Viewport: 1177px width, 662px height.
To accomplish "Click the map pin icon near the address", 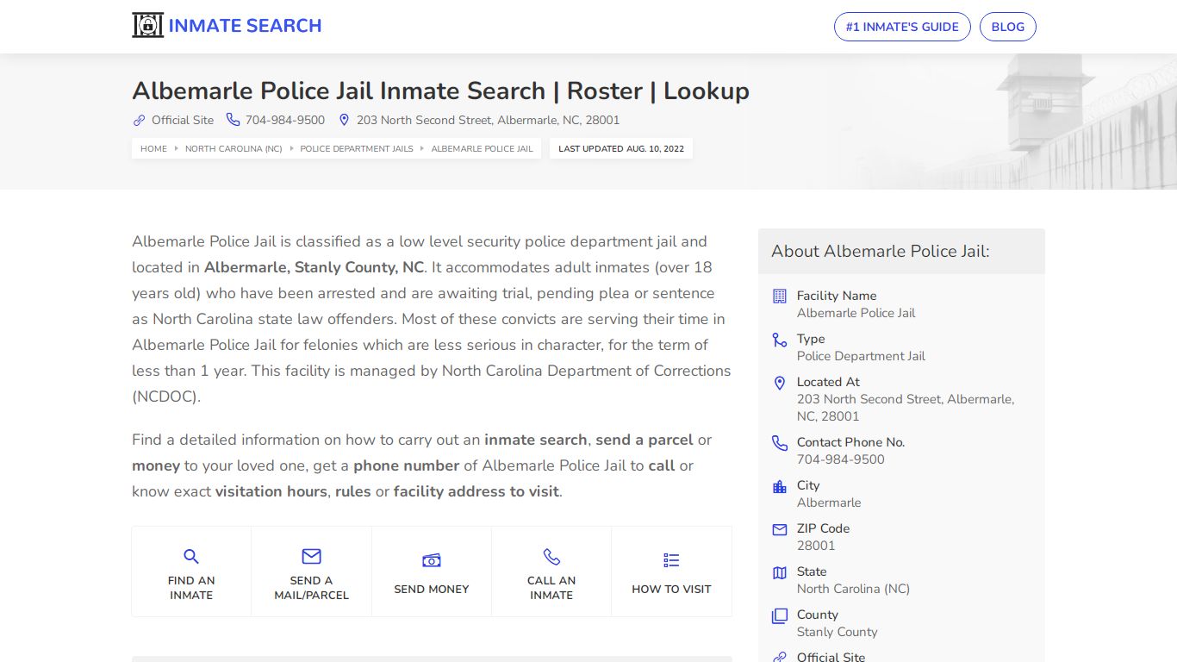I will (x=344, y=120).
